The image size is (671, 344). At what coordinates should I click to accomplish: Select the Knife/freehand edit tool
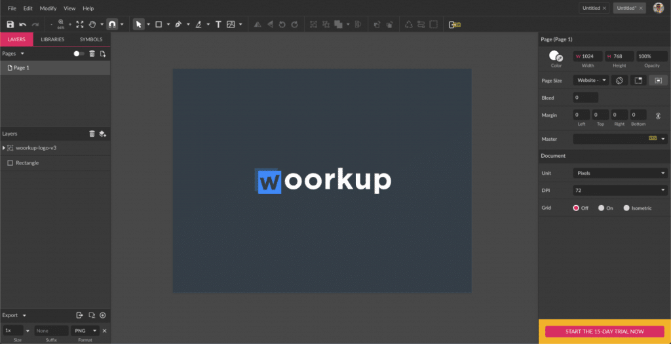(198, 24)
